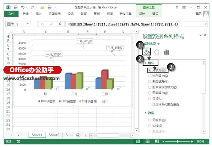Switch to Normal view in status bar

[x=138, y=141]
